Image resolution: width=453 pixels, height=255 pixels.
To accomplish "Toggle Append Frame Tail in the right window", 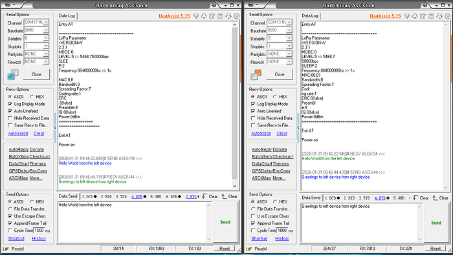I will tap(253, 223).
